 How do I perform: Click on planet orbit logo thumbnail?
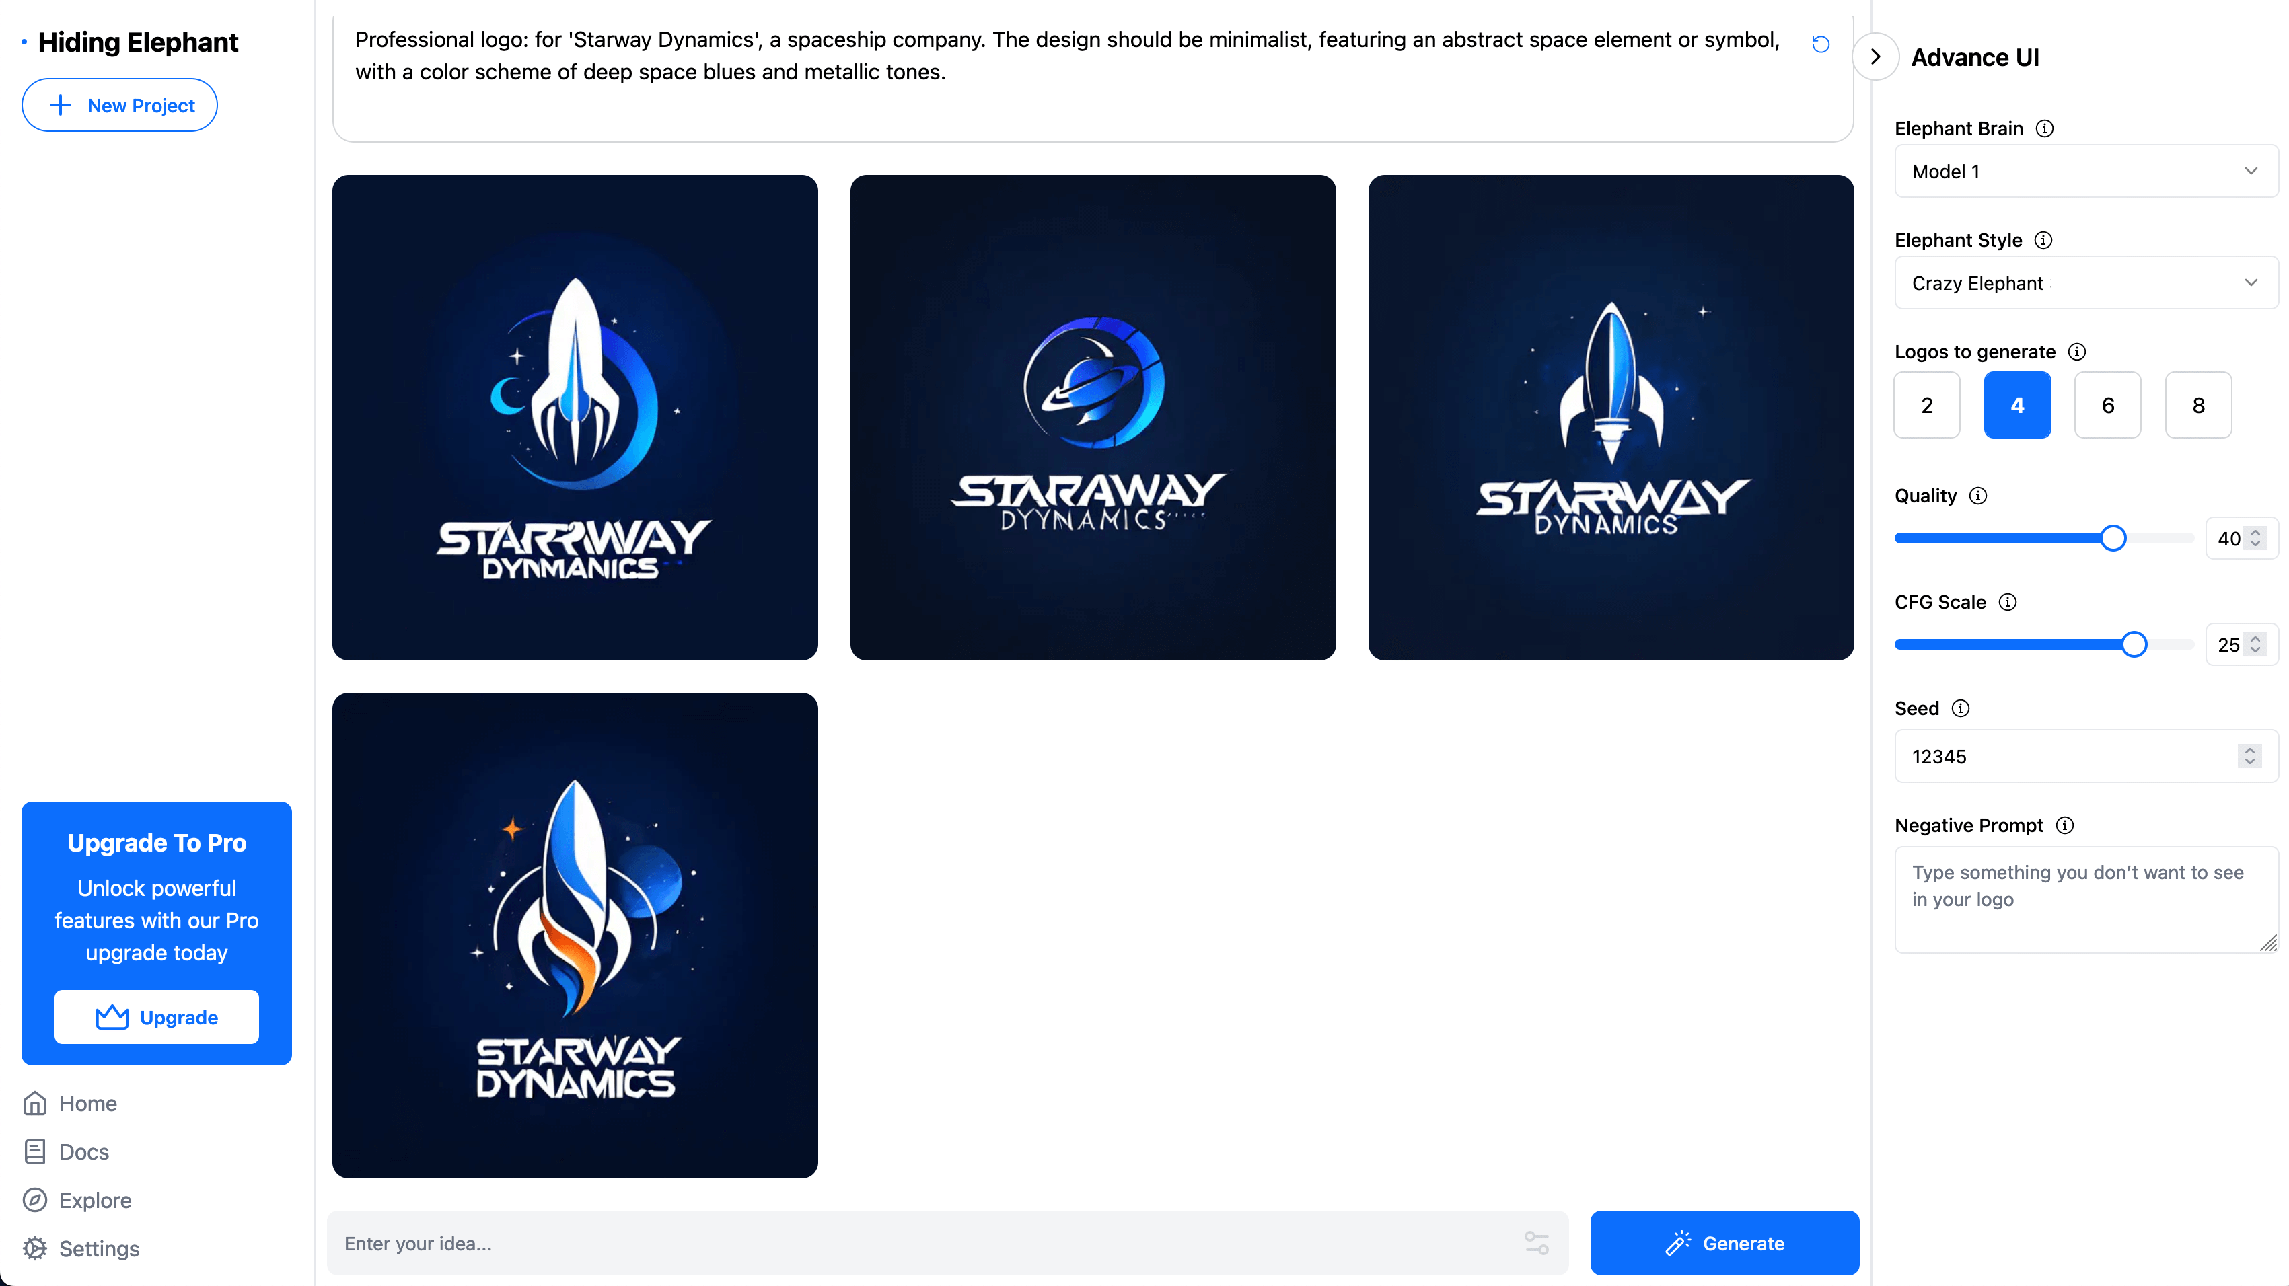tap(1093, 416)
